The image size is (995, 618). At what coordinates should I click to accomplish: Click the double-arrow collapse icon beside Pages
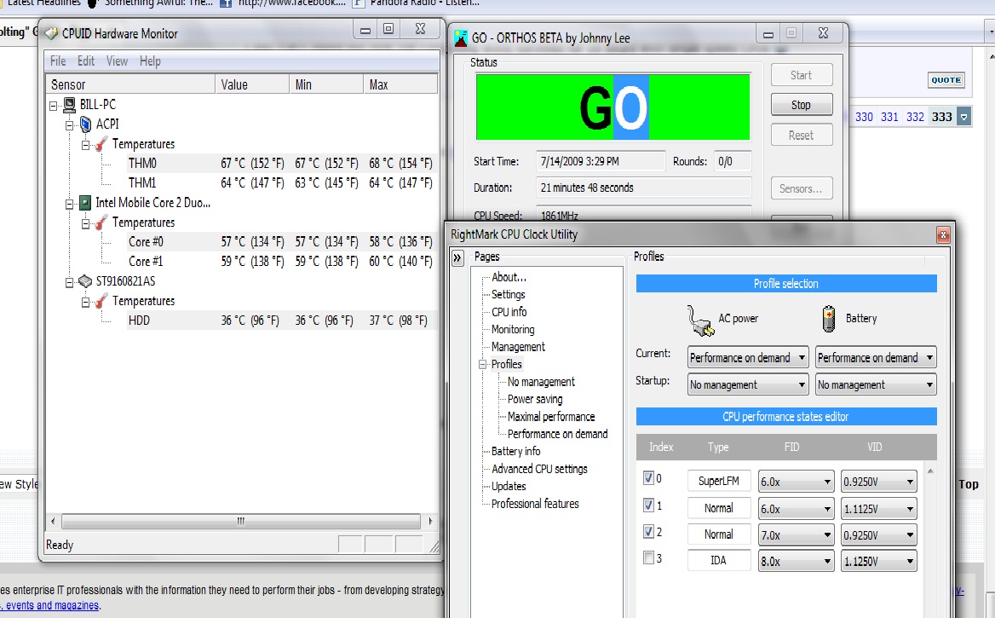[457, 258]
